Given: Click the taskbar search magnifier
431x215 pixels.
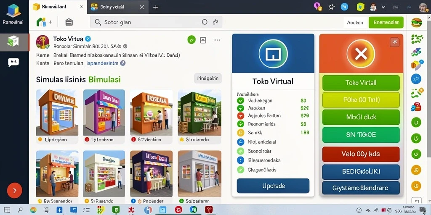Looking at the screenshot, I should click(x=20, y=210).
